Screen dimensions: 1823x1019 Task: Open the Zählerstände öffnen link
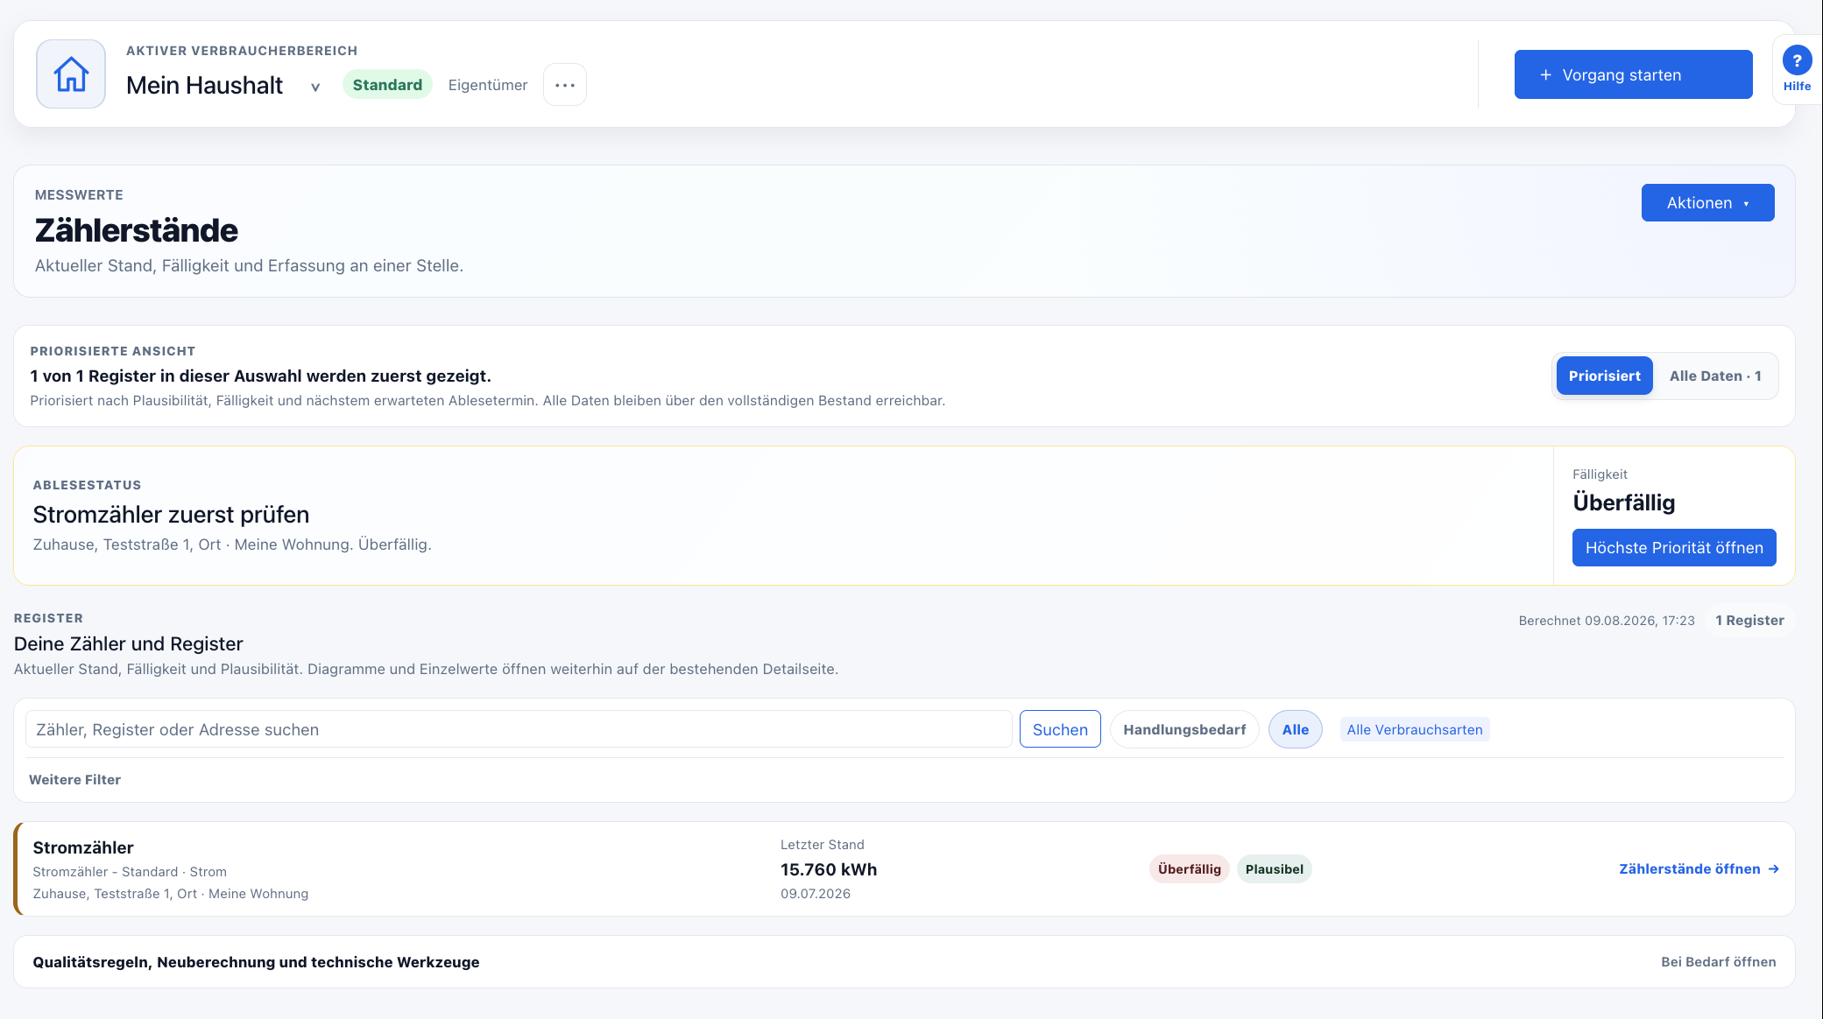pos(1698,869)
